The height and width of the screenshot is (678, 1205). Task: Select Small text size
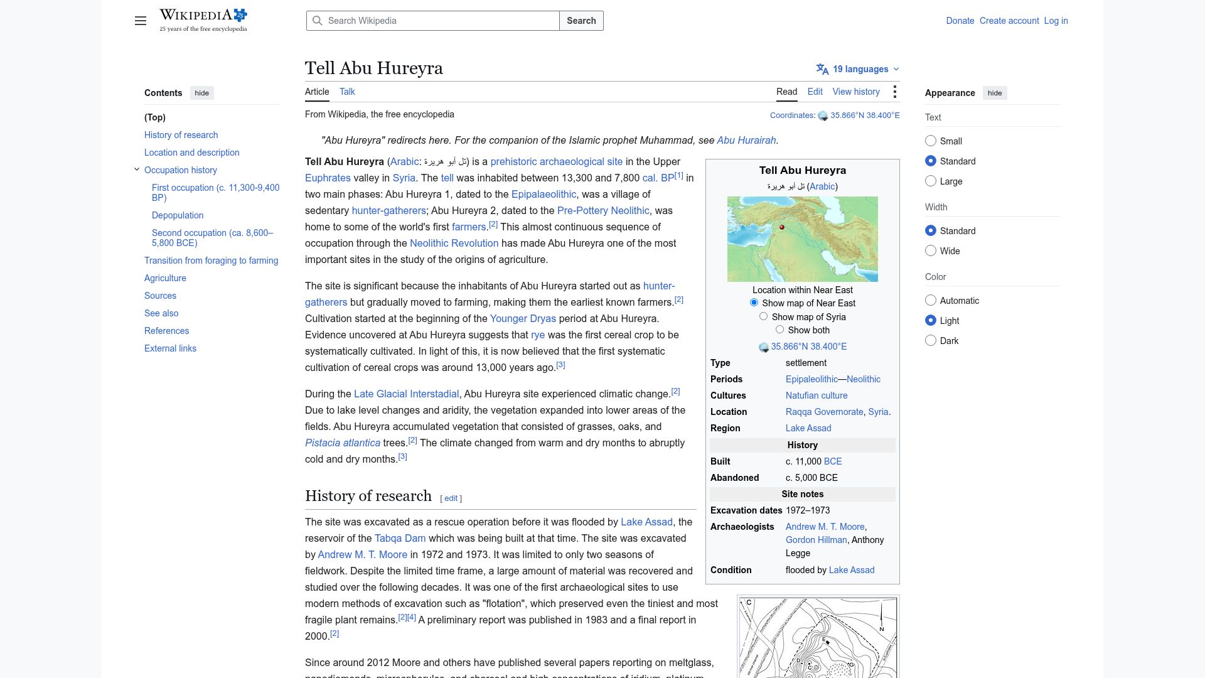(x=931, y=141)
